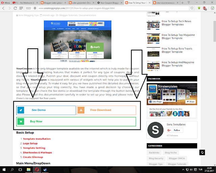This screenshot has height=173, width=216.
Task: Click the See Demo button
Action: click(x=46, y=110)
